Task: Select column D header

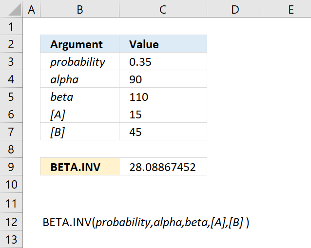Action: coord(235,9)
